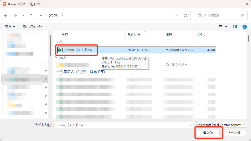This screenshot has width=251, height=141.
Task: Sort by the 更新日時 column header
Action: pos(134,34)
